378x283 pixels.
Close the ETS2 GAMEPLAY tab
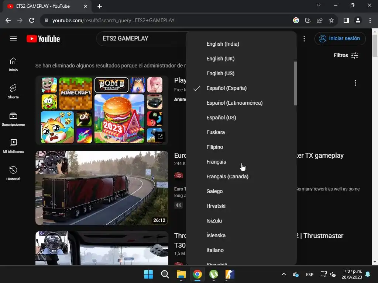[86, 6]
